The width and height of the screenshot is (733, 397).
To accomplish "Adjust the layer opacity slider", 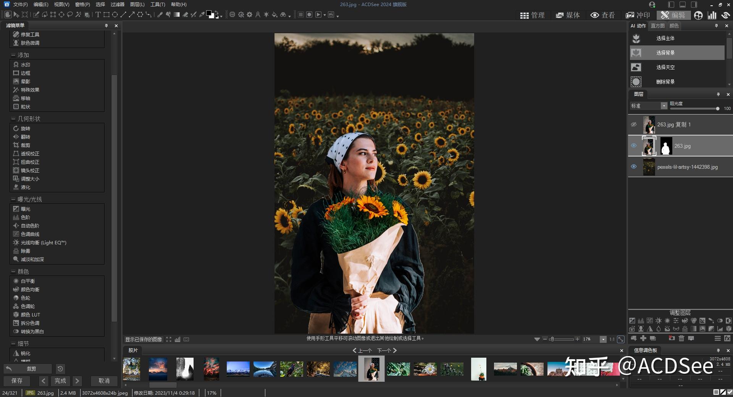I will 718,109.
